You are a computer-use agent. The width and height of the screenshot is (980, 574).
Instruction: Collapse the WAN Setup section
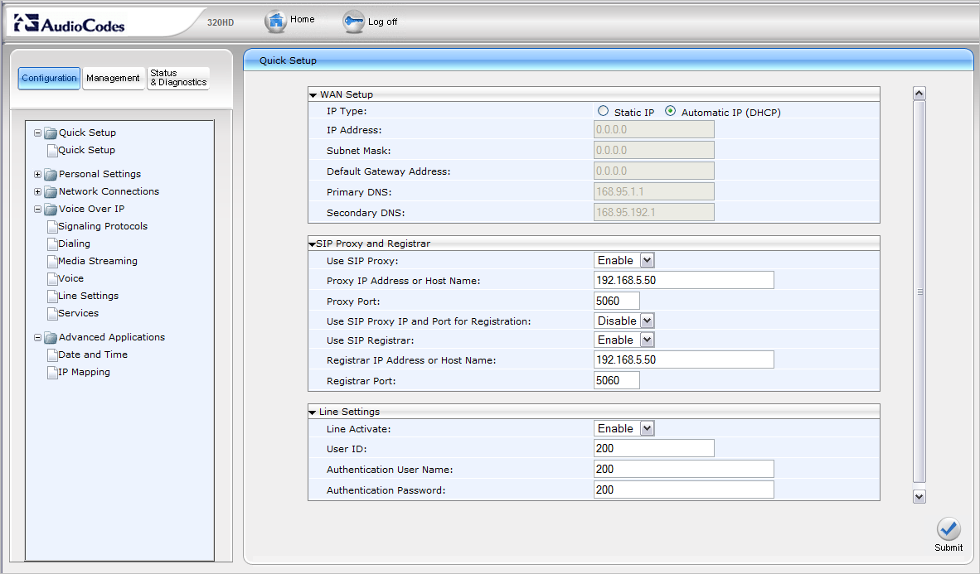click(x=313, y=95)
